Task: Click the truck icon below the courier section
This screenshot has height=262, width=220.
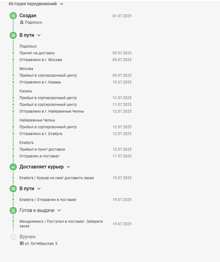Action: [13, 188]
